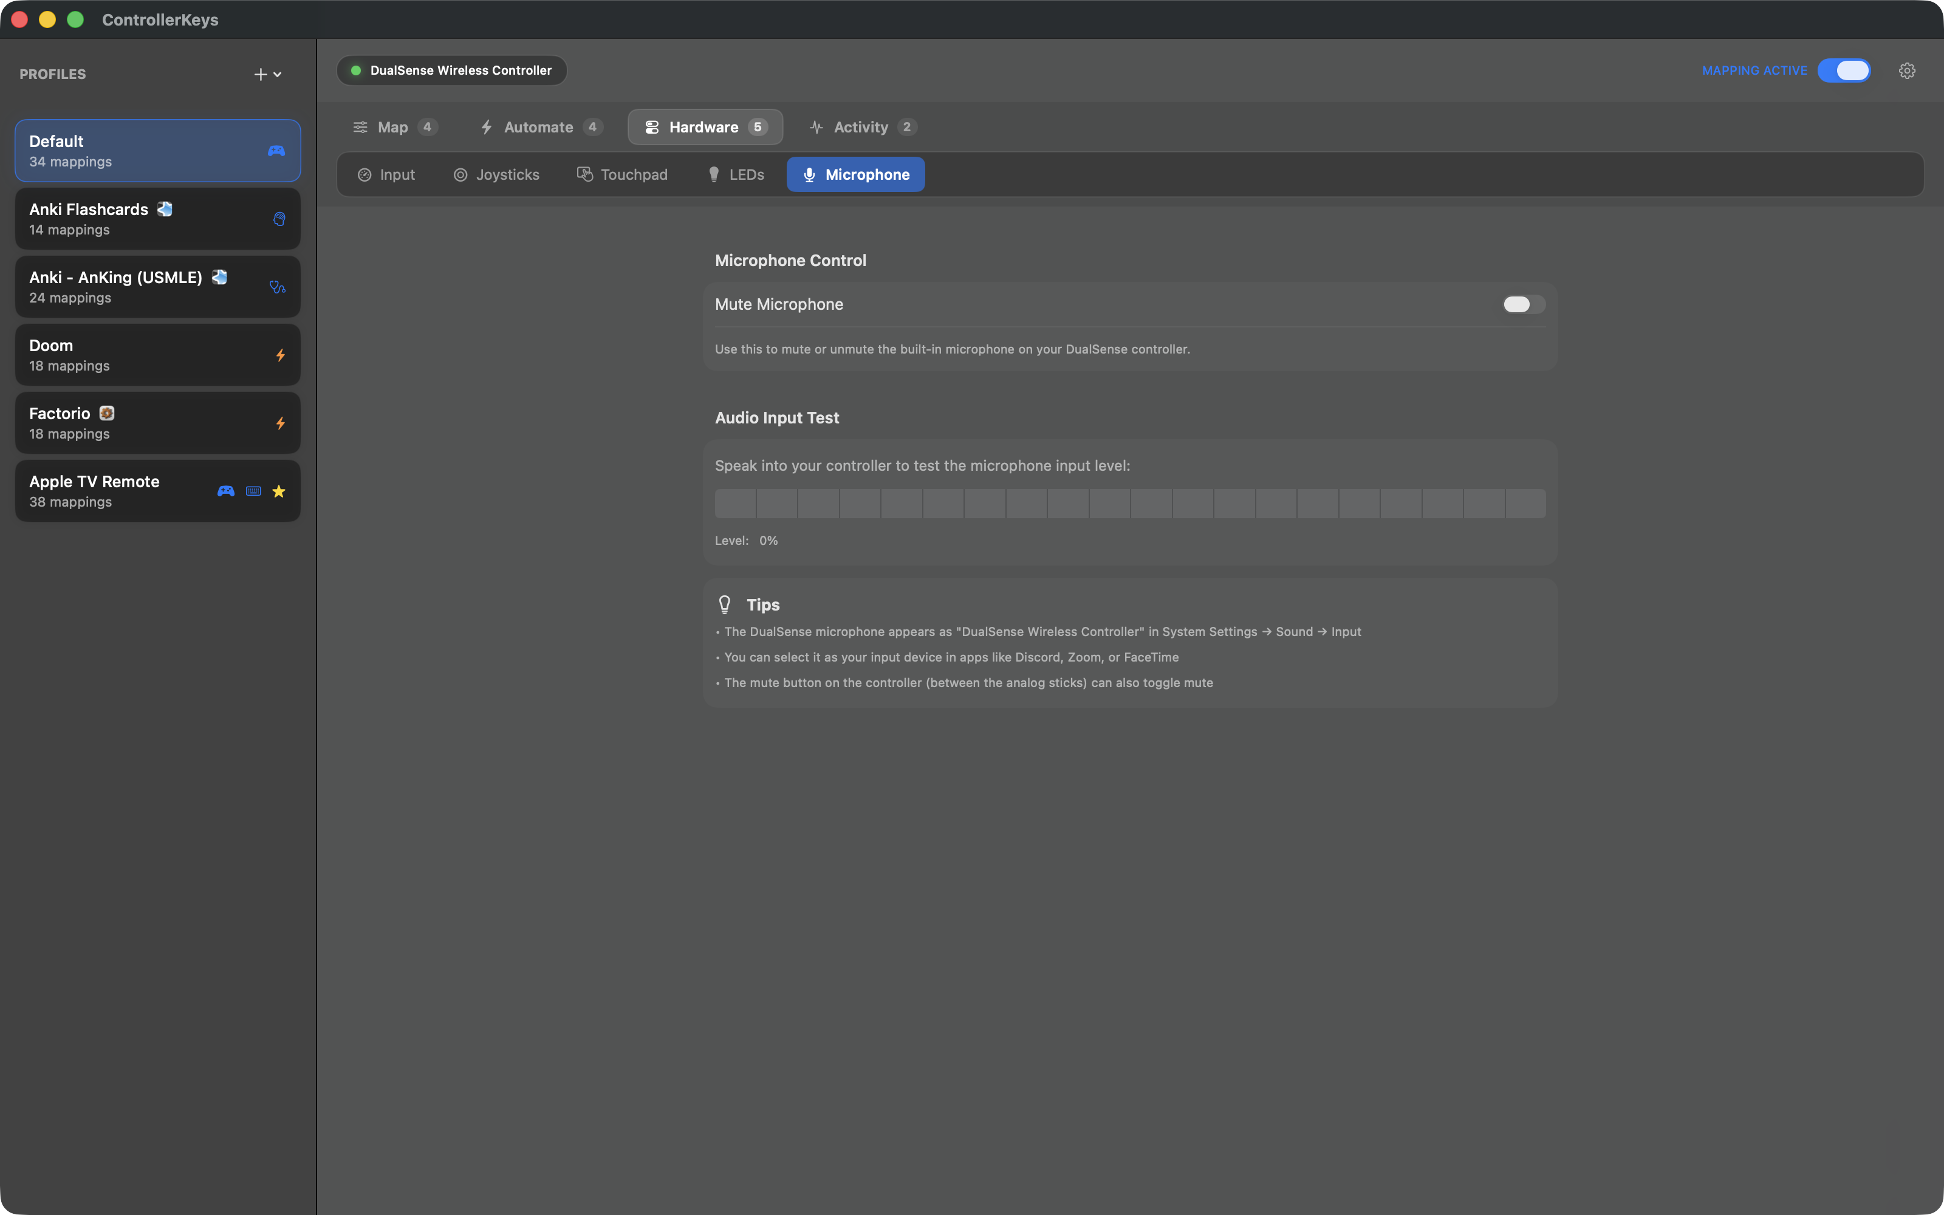The height and width of the screenshot is (1215, 1944).
Task: Click the gamepad icon on Default profile
Action: pos(276,151)
